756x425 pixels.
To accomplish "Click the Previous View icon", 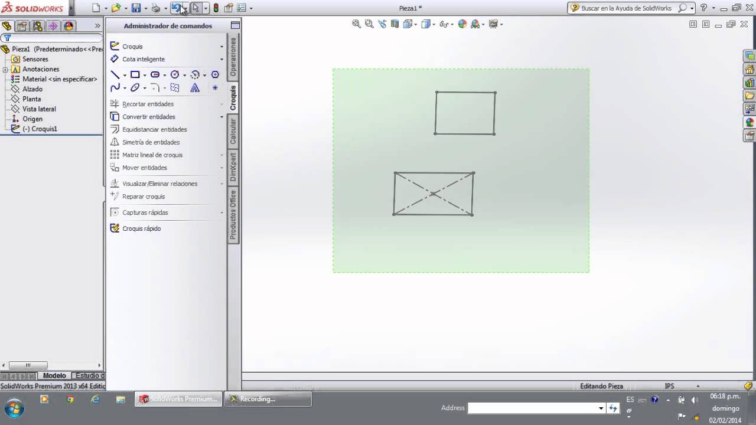I will (x=382, y=24).
